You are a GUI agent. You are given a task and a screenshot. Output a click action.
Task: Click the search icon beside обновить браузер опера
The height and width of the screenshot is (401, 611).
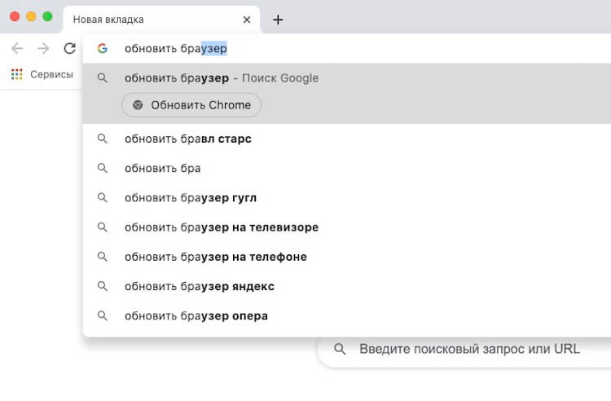coord(103,315)
